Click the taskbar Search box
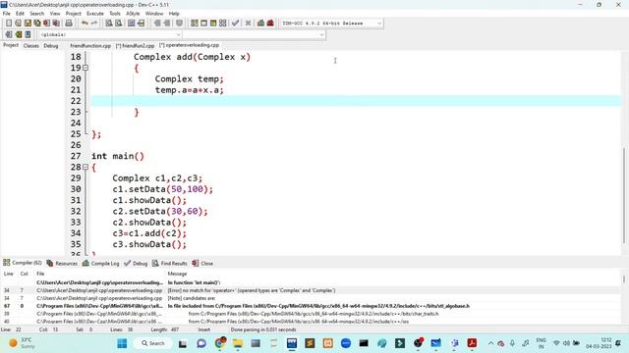Screen dimensions: 629x353 (x=153, y=343)
